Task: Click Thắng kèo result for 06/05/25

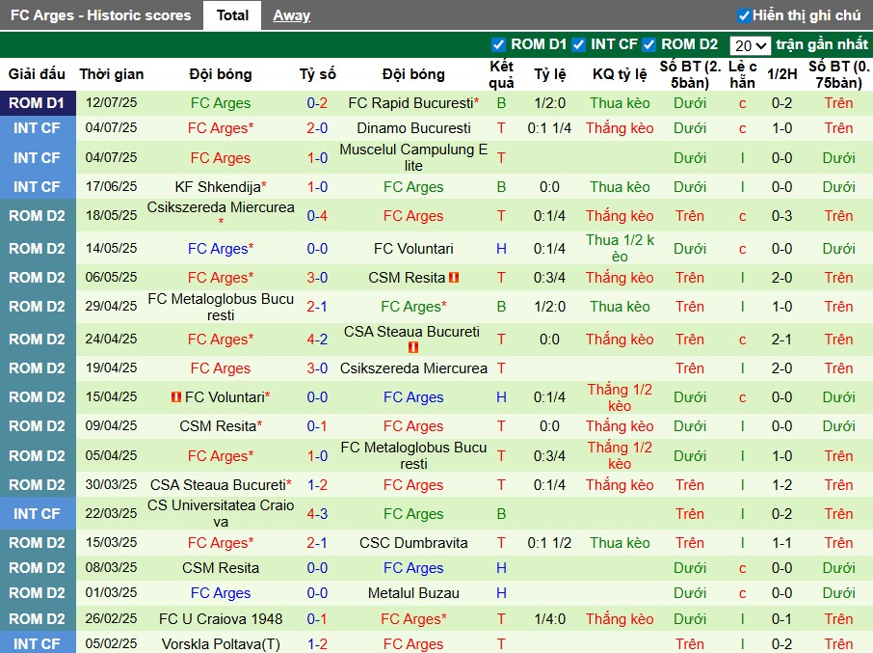Action: (620, 278)
